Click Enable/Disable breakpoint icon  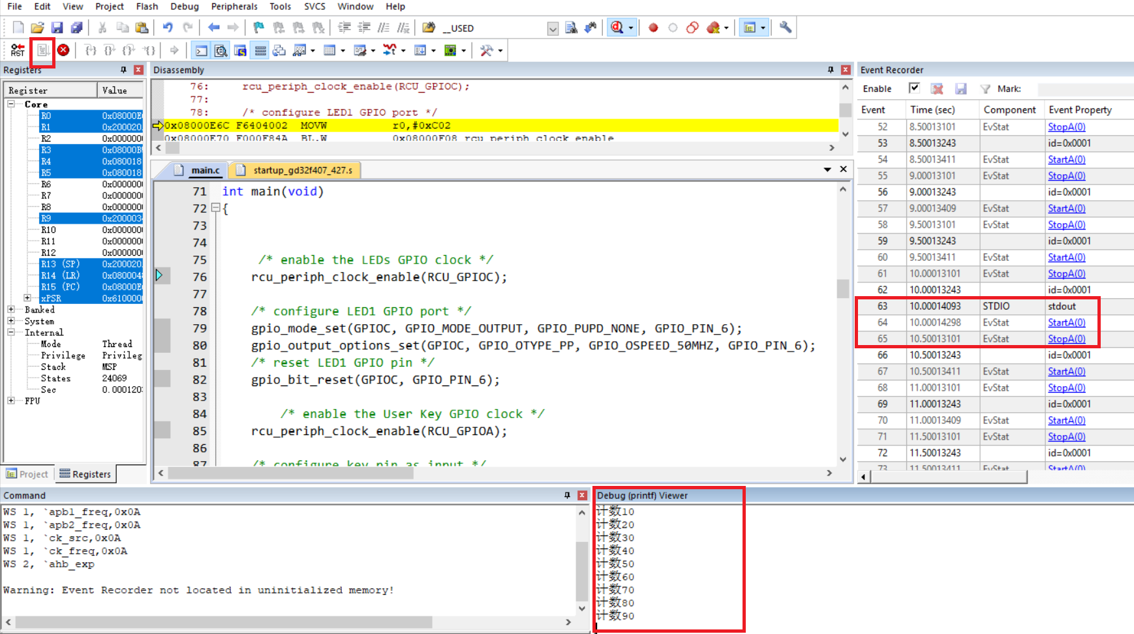pyautogui.click(x=673, y=27)
